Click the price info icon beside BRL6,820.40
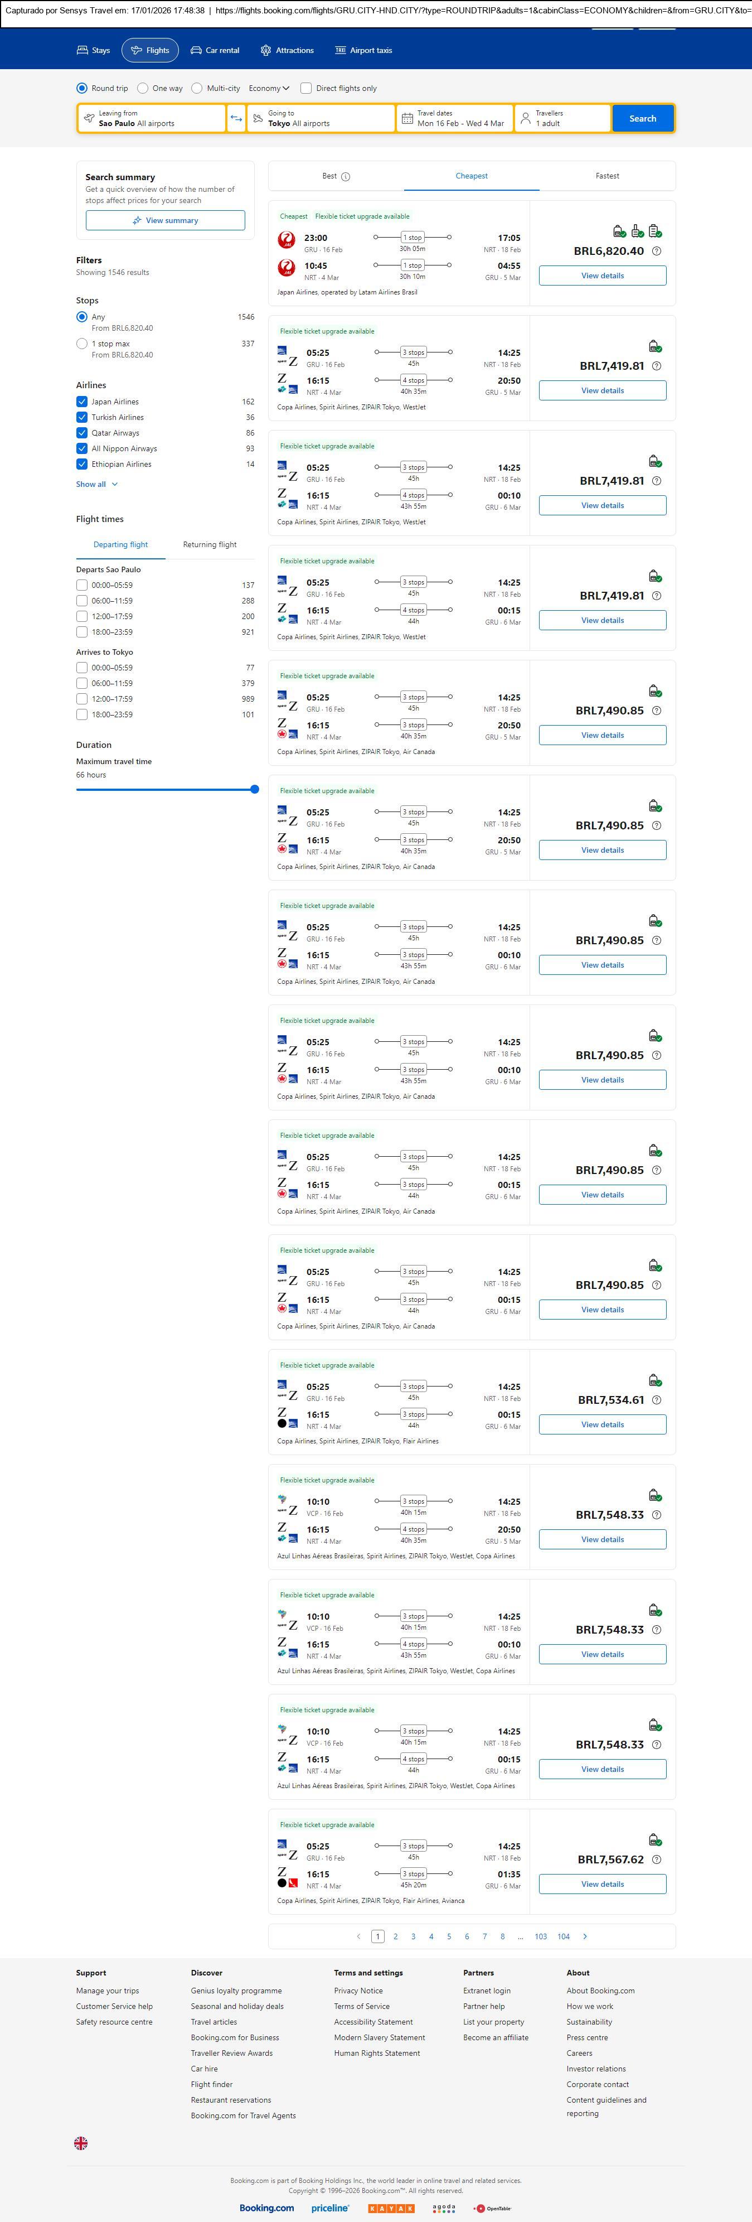 pyautogui.click(x=656, y=251)
